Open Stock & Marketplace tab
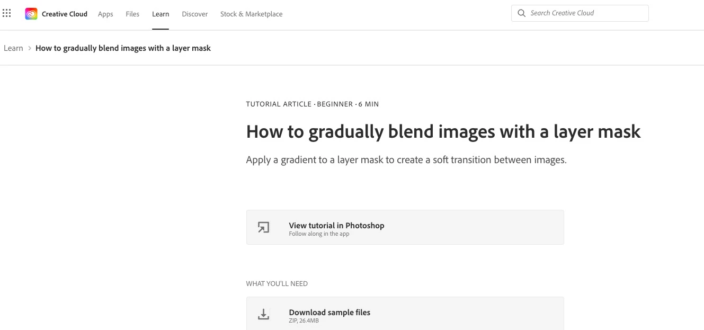Image resolution: width=704 pixels, height=330 pixels. pyautogui.click(x=251, y=14)
